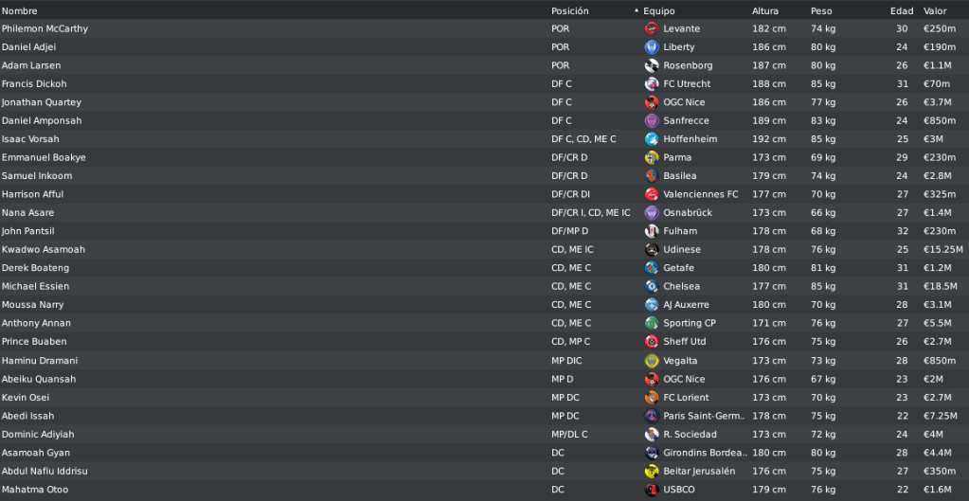The height and width of the screenshot is (501, 969).
Task: Click the Fulham club badge icon
Action: (x=652, y=231)
